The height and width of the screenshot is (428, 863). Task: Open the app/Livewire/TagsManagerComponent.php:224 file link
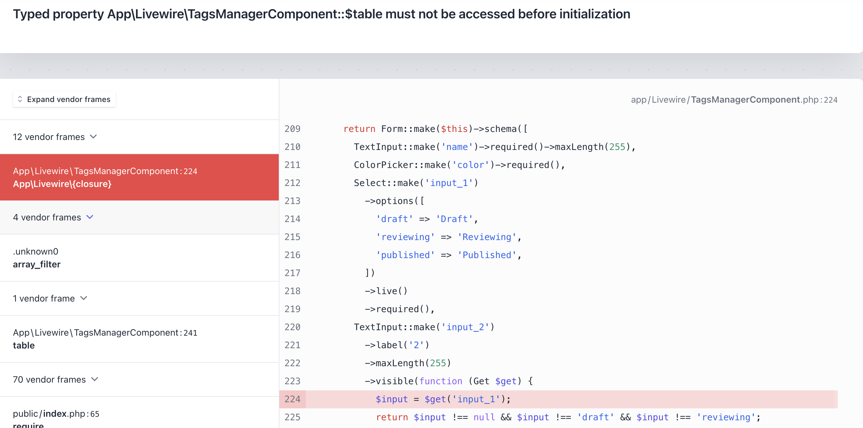click(734, 100)
